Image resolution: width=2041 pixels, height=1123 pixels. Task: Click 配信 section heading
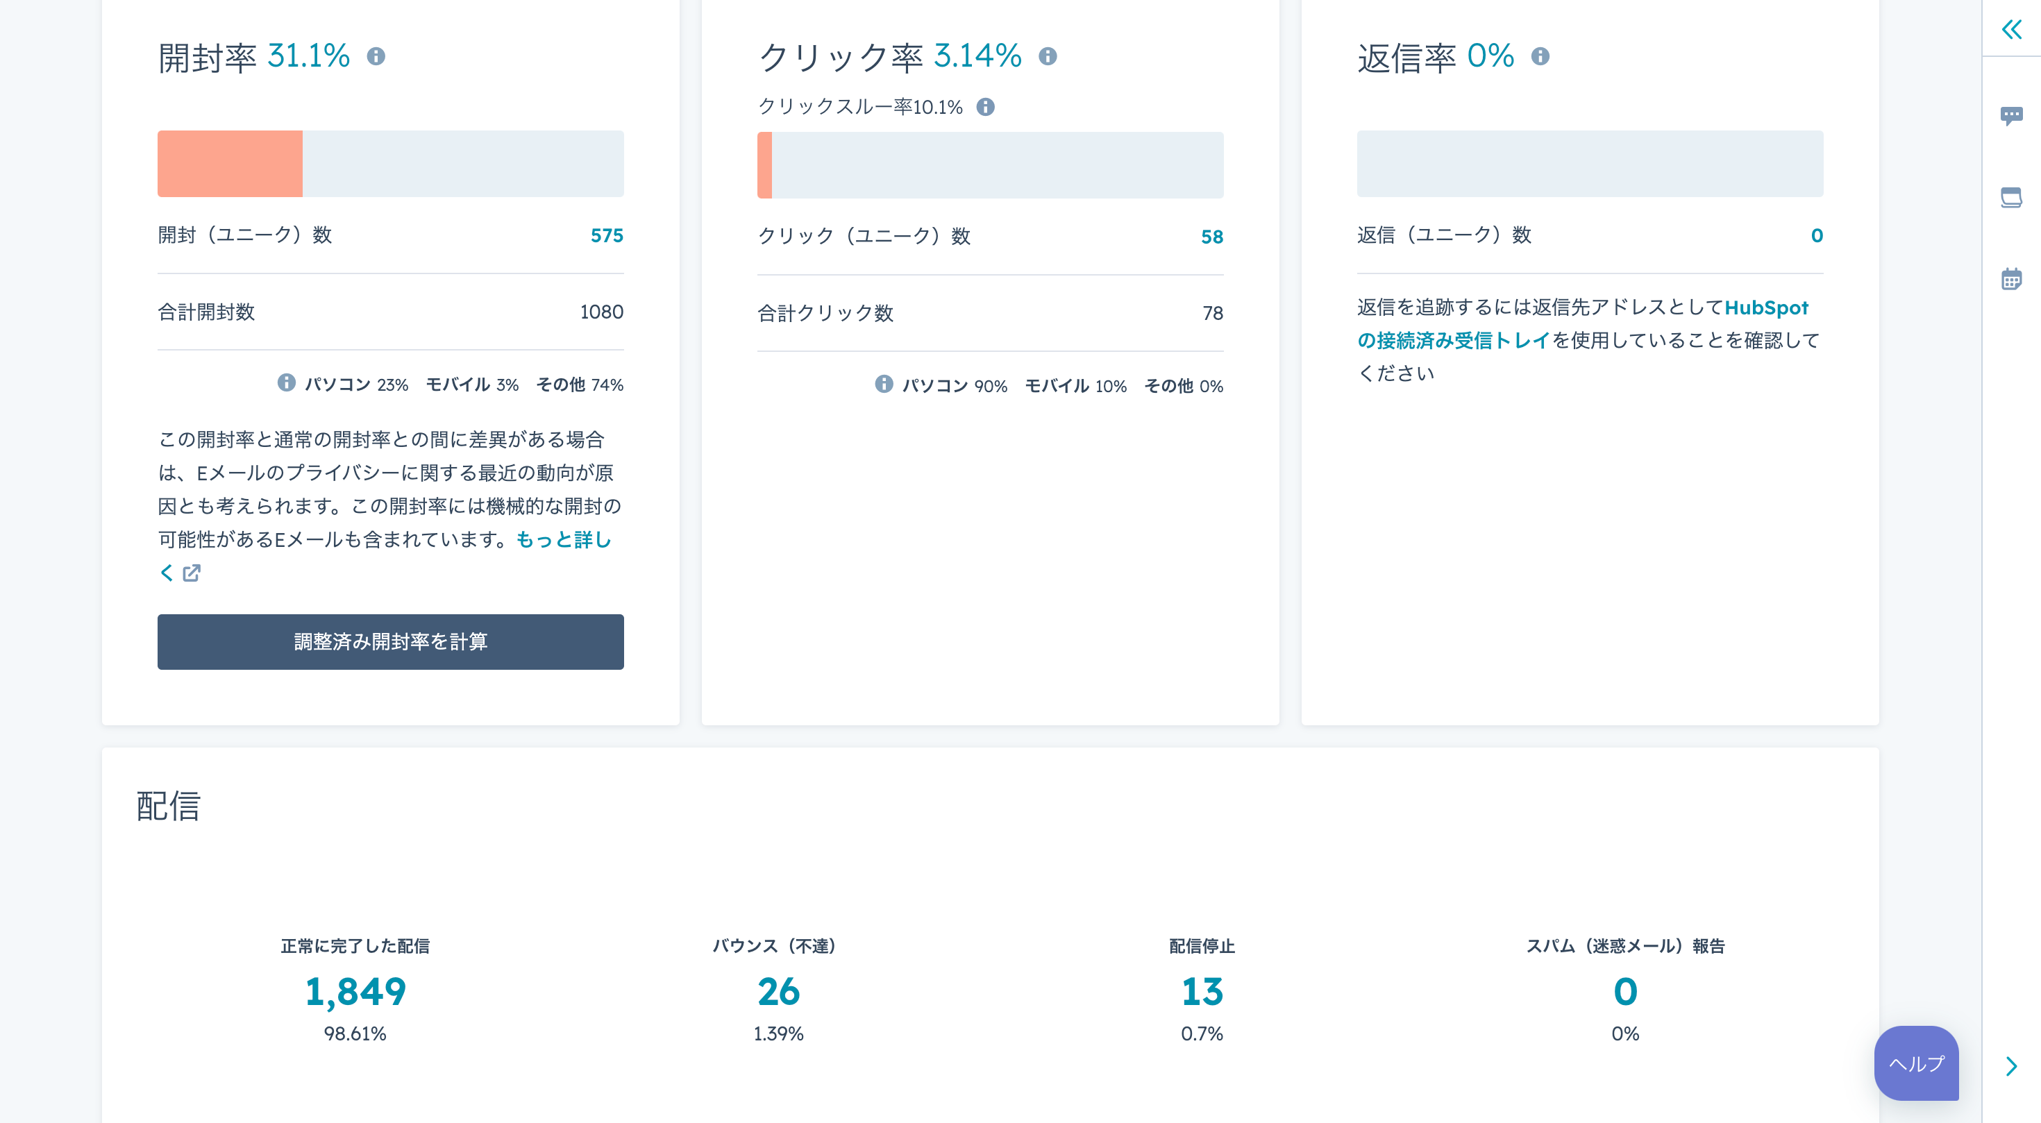click(x=168, y=807)
